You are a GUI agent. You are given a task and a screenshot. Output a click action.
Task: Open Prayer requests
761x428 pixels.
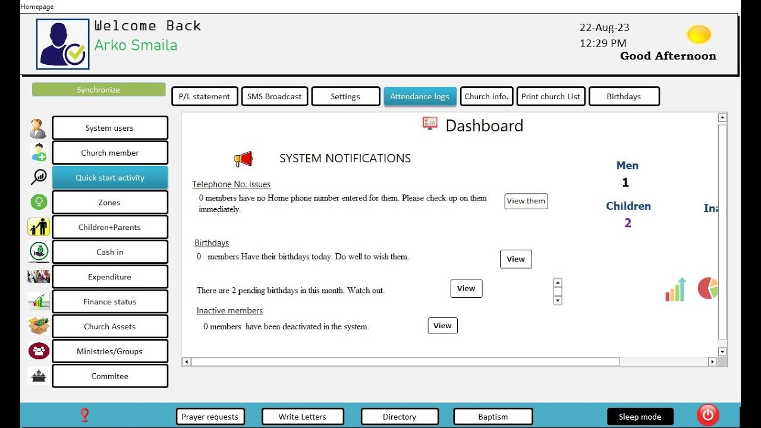[x=210, y=417]
